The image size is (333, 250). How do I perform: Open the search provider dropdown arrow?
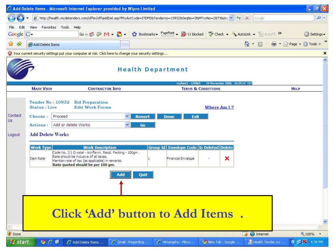coord(324,18)
